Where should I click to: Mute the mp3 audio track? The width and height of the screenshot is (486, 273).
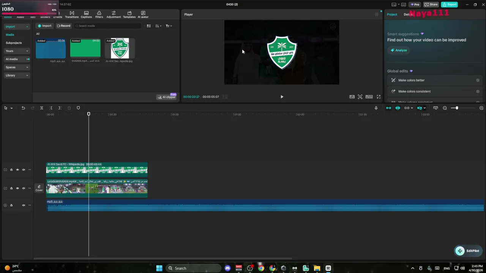(24, 205)
